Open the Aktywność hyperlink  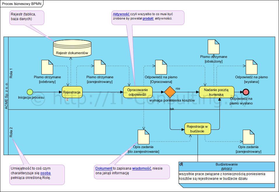pyautogui.click(x=121, y=14)
